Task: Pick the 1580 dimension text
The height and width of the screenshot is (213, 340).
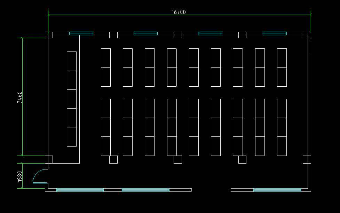Action: pyautogui.click(x=19, y=176)
